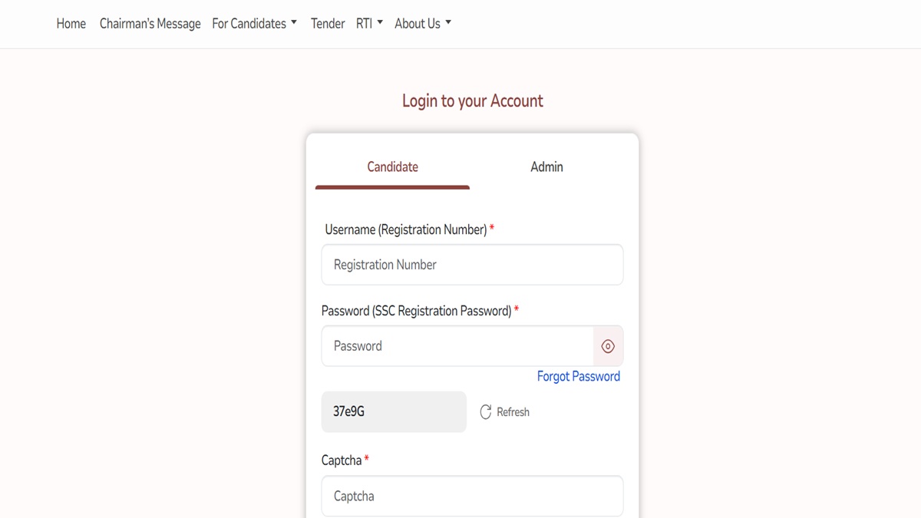921x518 pixels.
Task: Click the captcha code display box
Action: (394, 411)
